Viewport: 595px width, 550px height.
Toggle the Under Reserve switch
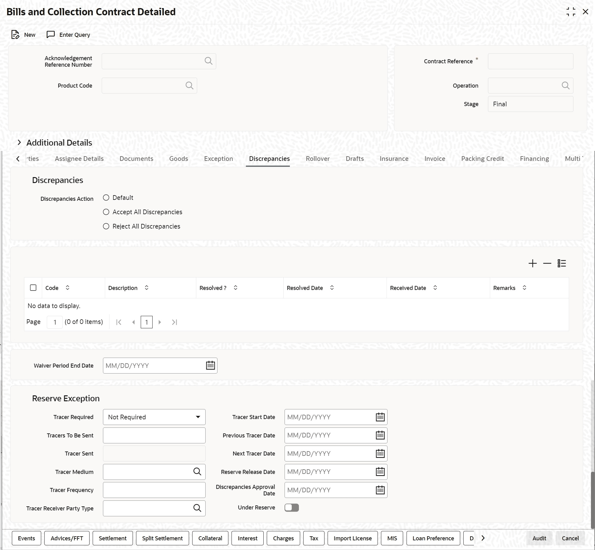pos(292,508)
